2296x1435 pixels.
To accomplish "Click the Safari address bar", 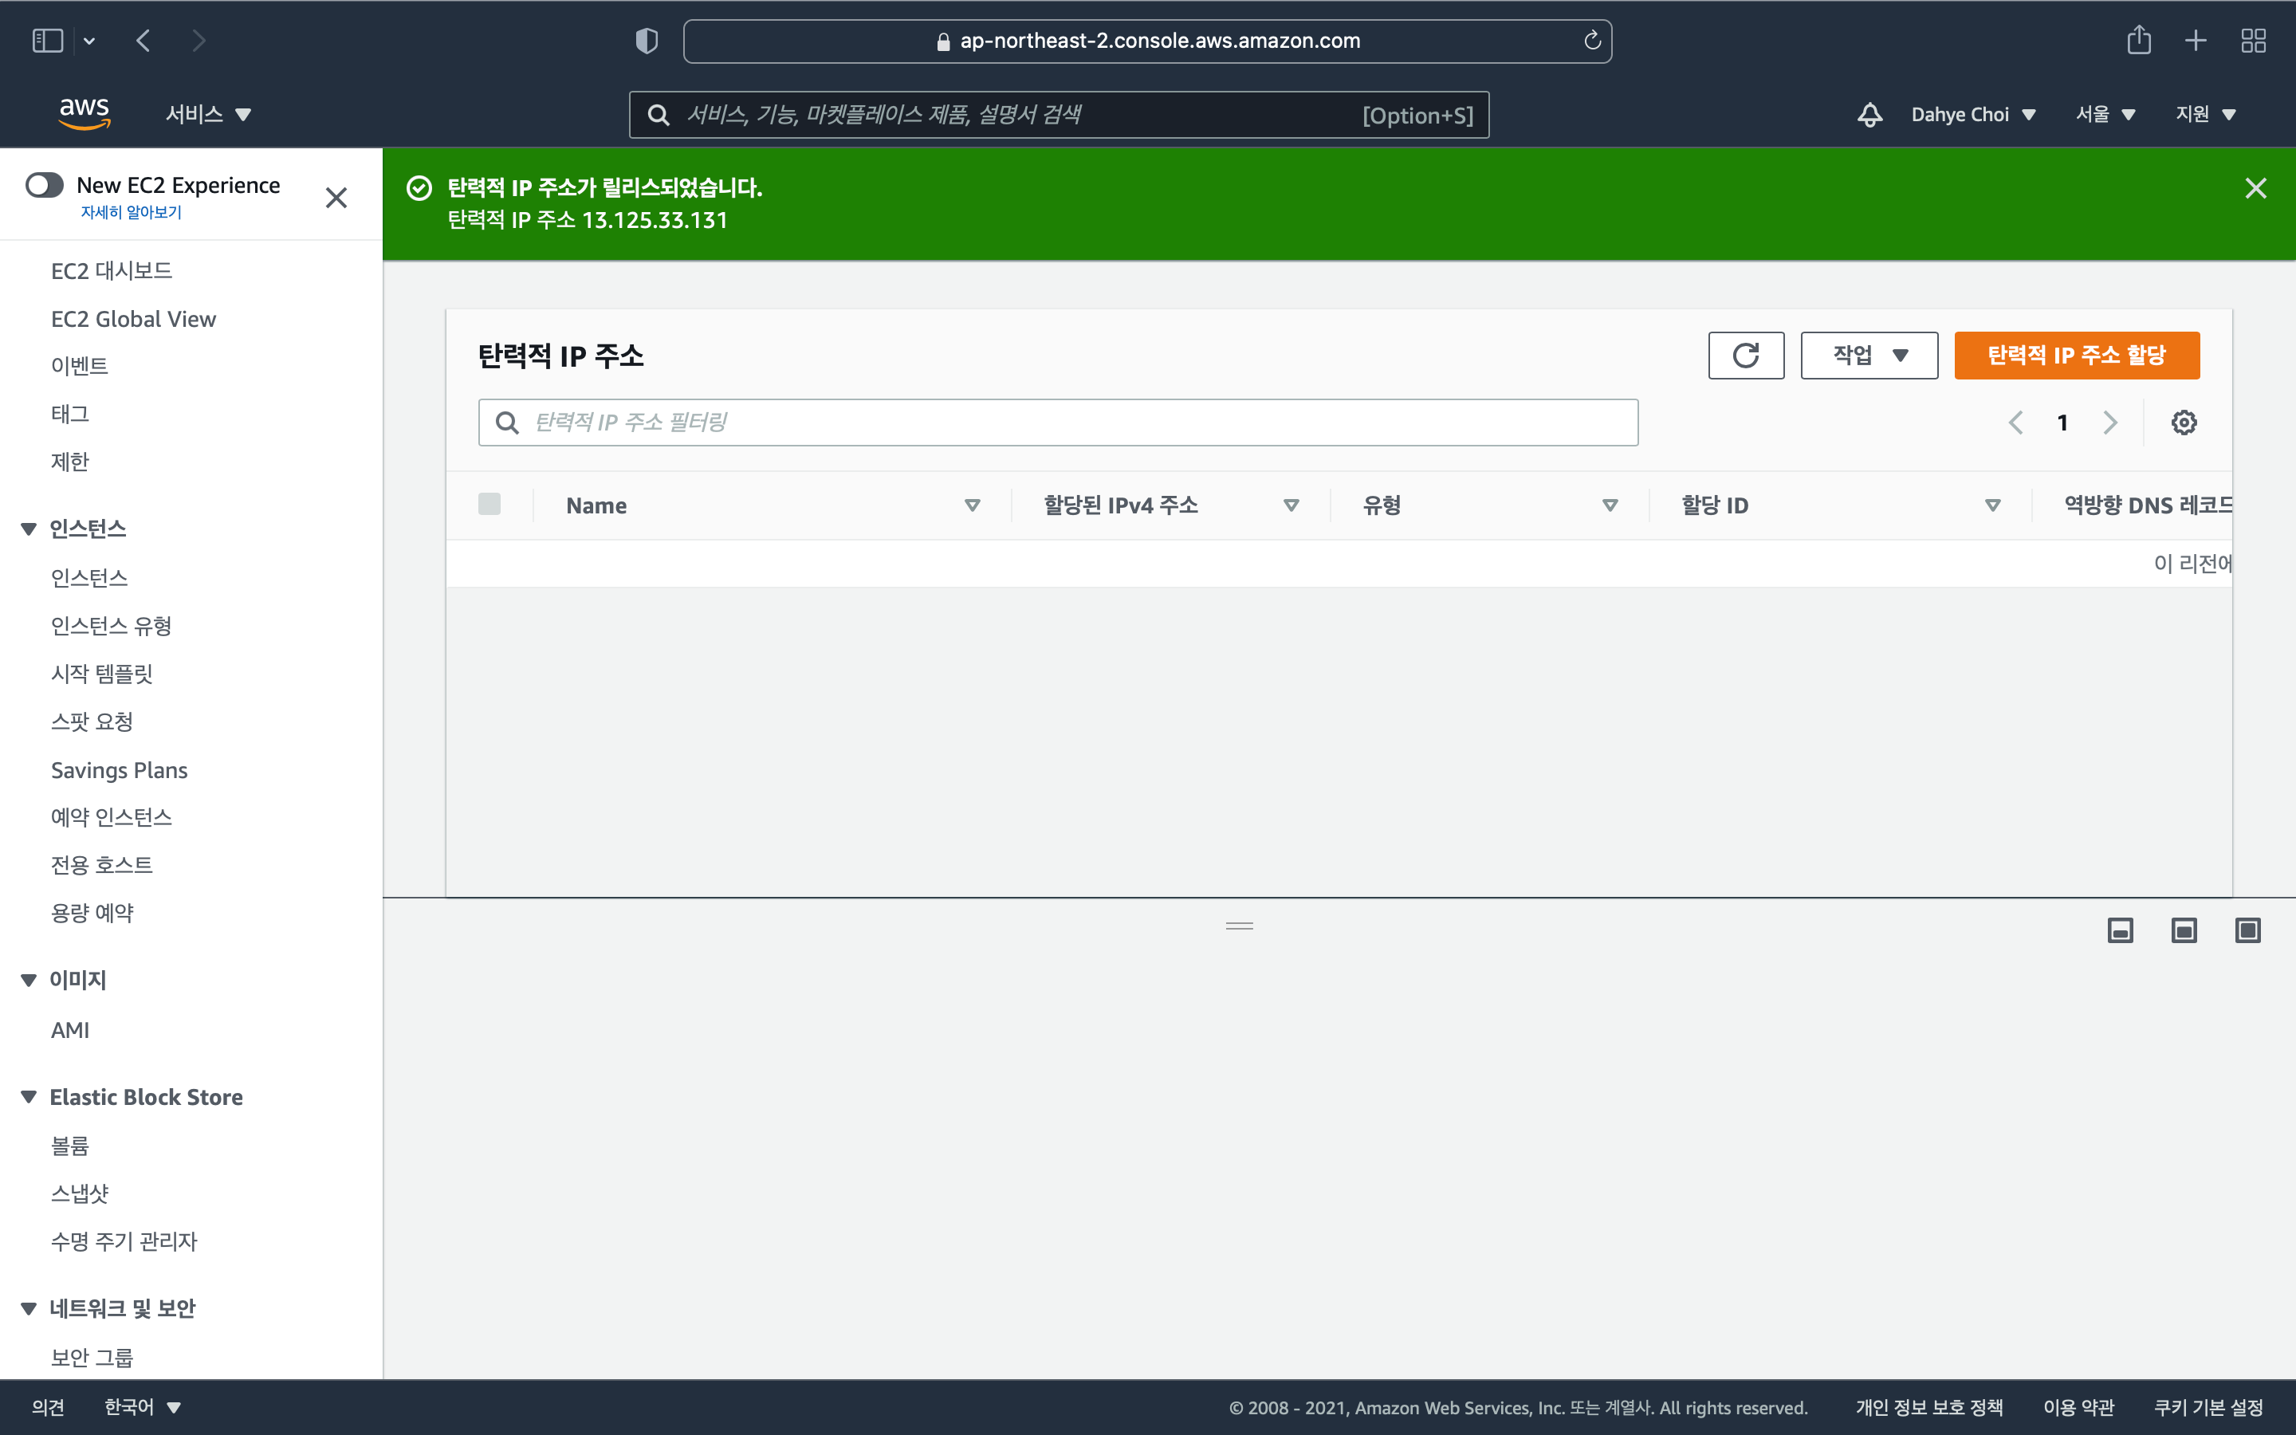I will 1147,41.
